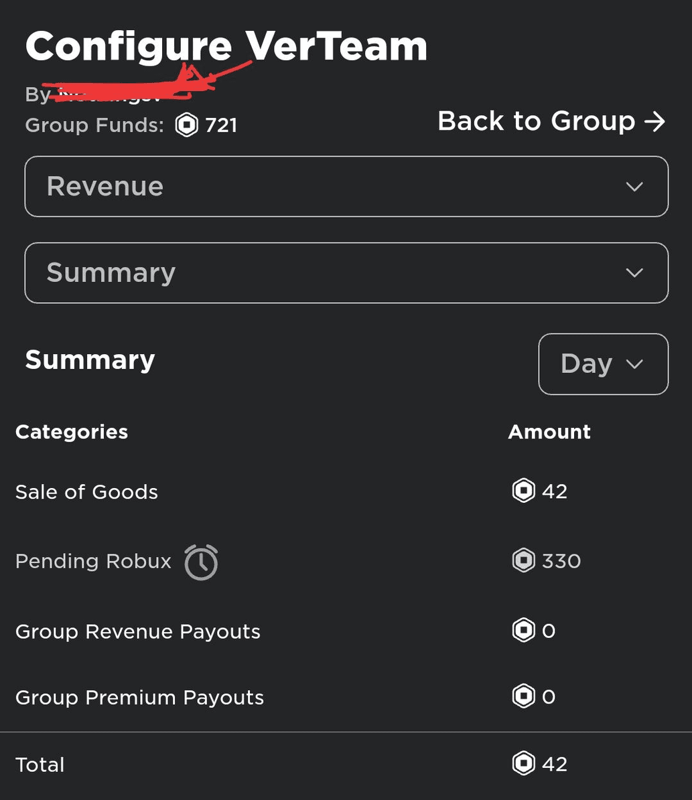Click the Robux icon beside Group Funds
The width and height of the screenshot is (692, 800).
pos(186,125)
